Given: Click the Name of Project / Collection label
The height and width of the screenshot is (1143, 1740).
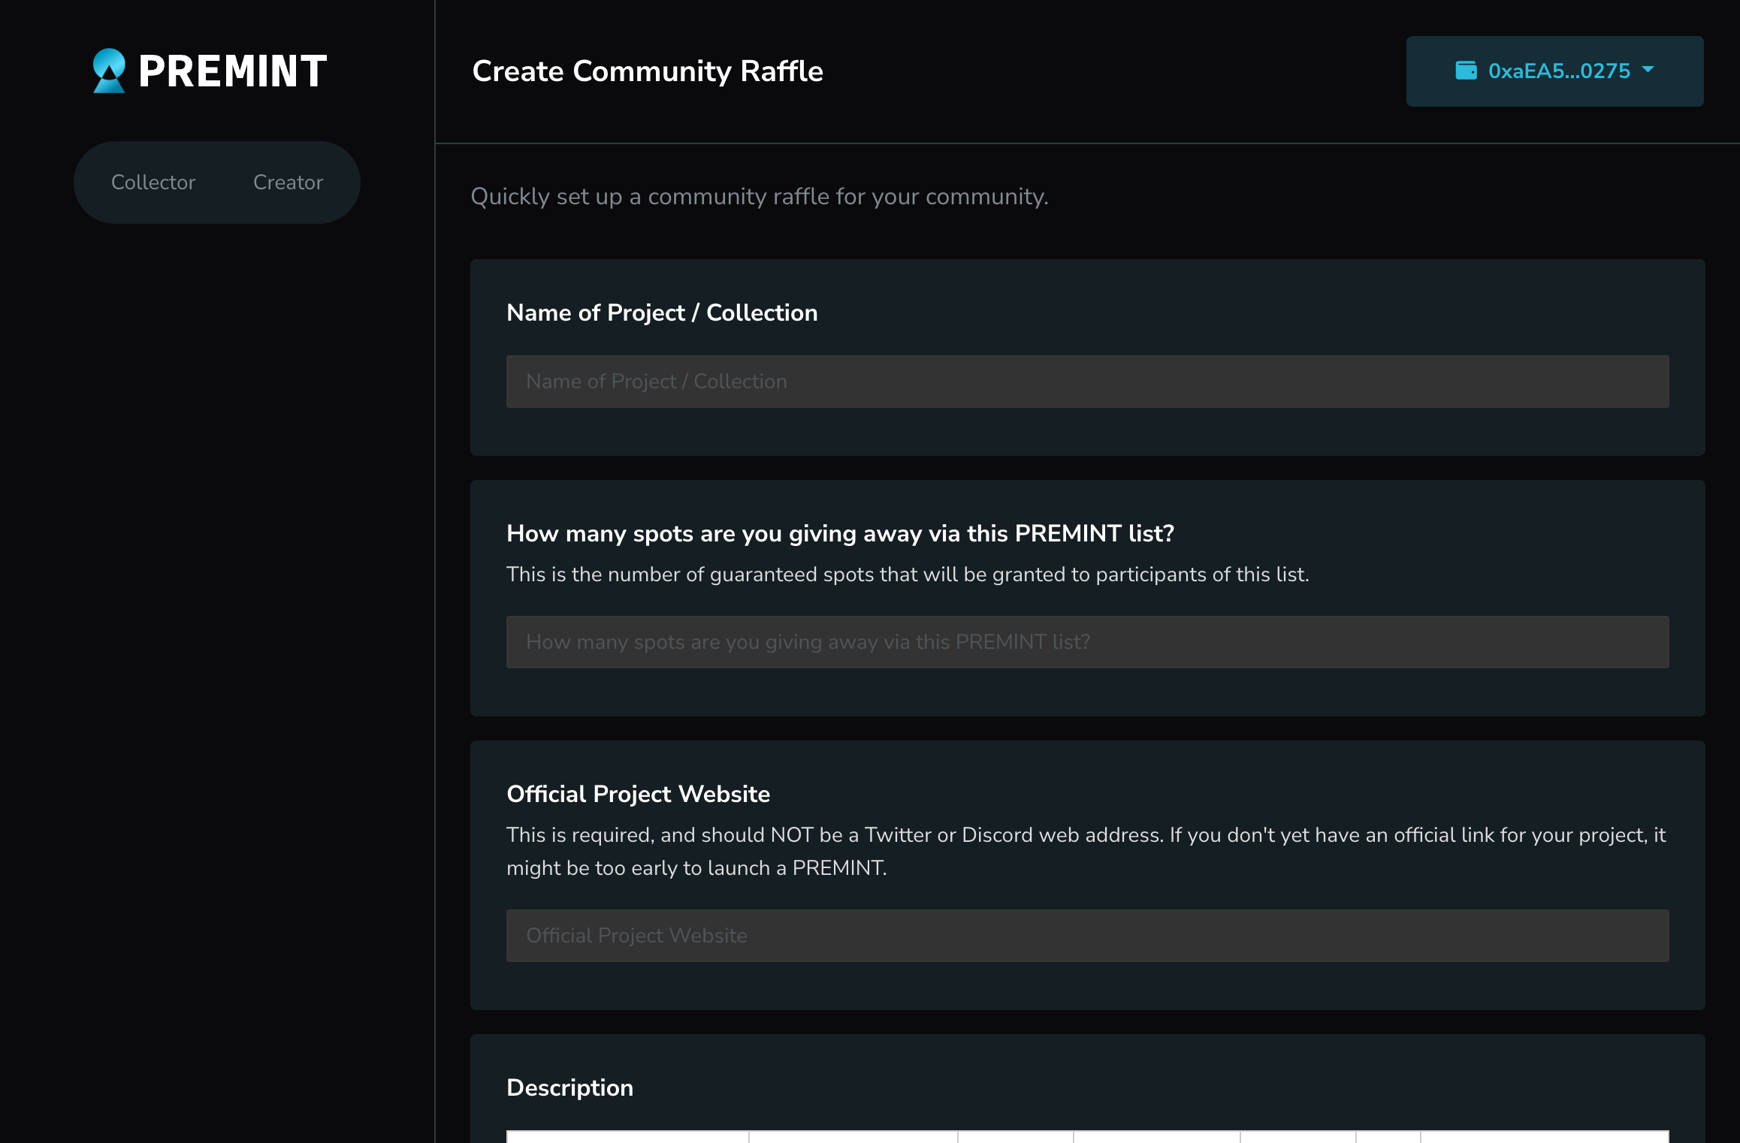Looking at the screenshot, I should pos(662,312).
